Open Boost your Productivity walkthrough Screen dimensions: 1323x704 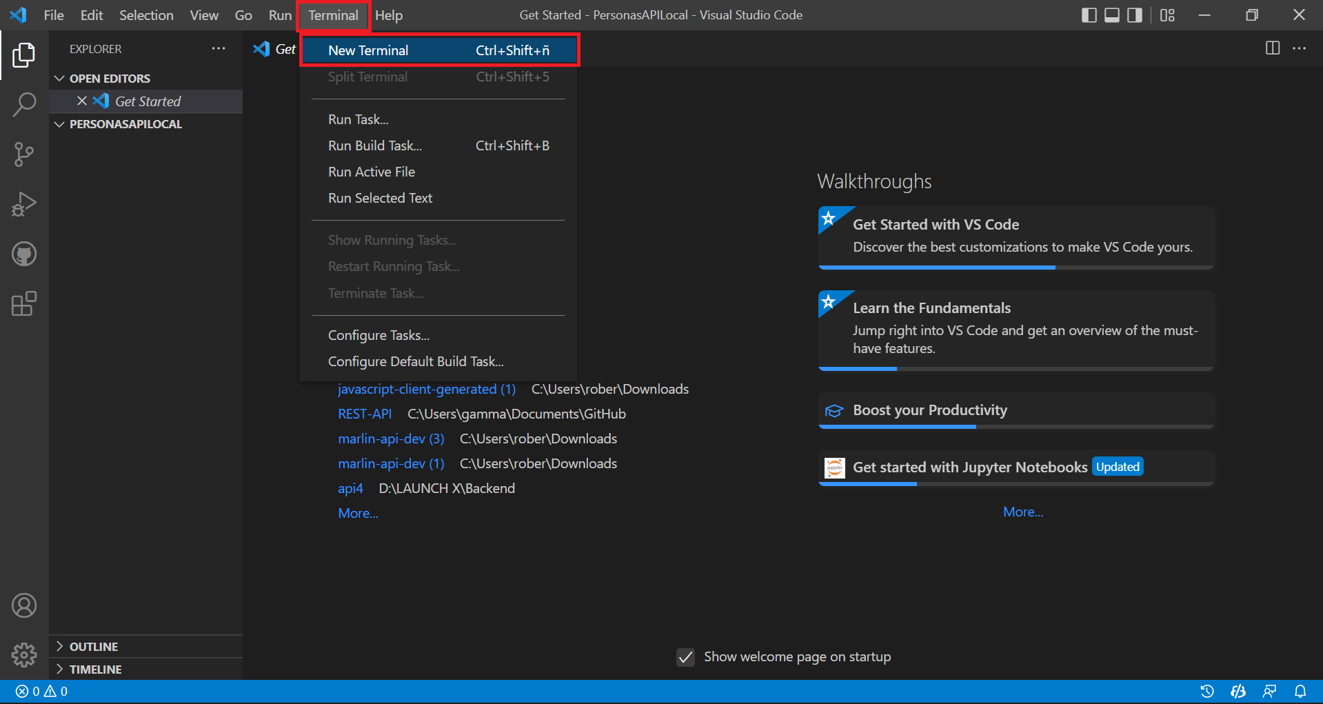pos(1016,410)
